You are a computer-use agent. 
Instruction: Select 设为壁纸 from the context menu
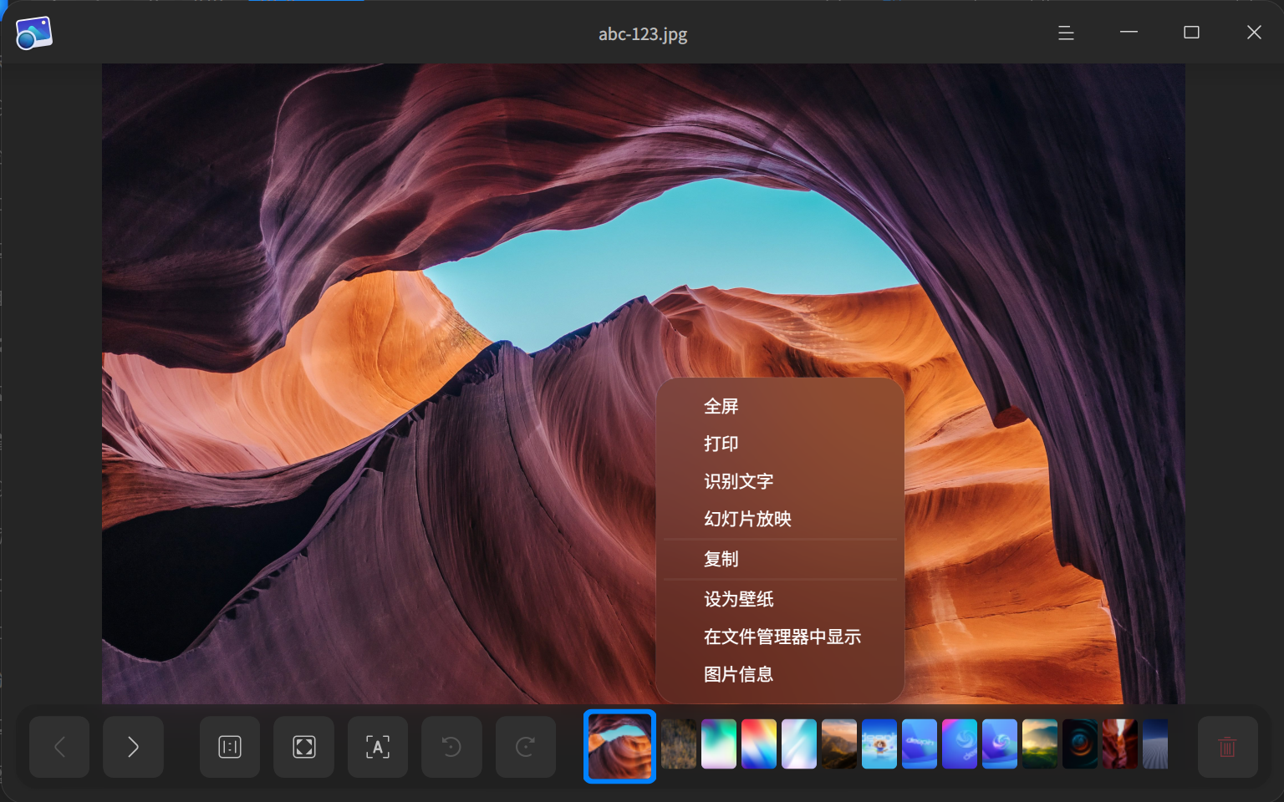(x=780, y=599)
